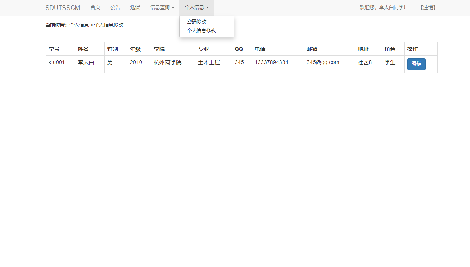The image size is (470, 267).
Task: Click the 欢迎您，李太白同学 greeting text
Action: 382,7
